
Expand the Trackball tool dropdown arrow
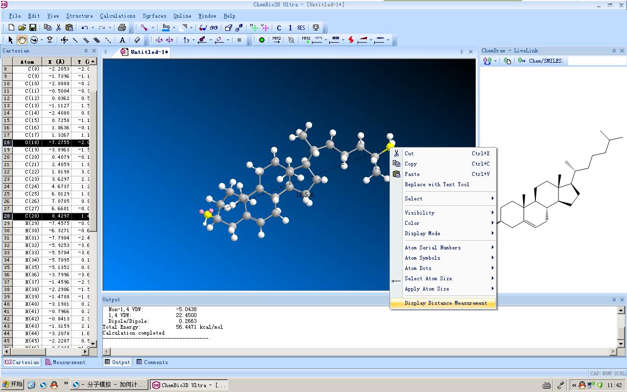coord(42,40)
